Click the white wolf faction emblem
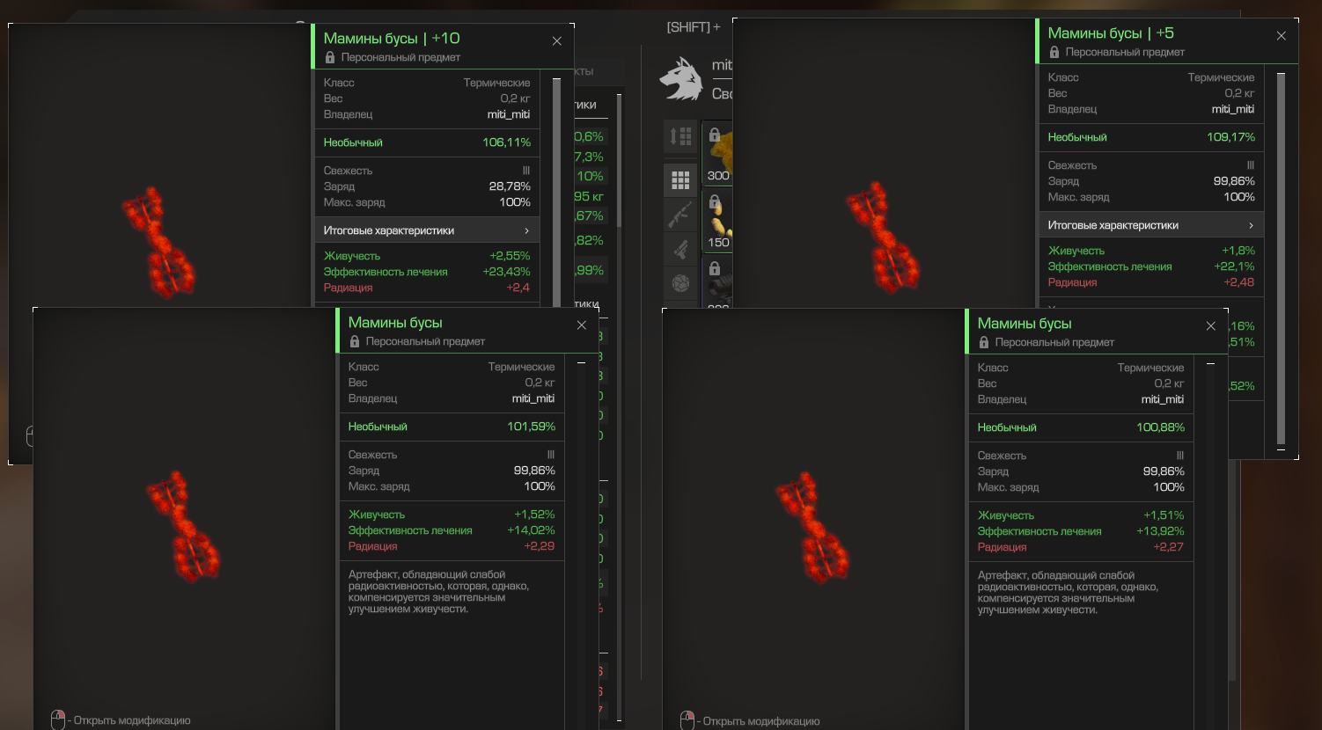The width and height of the screenshot is (1322, 730). [681, 78]
